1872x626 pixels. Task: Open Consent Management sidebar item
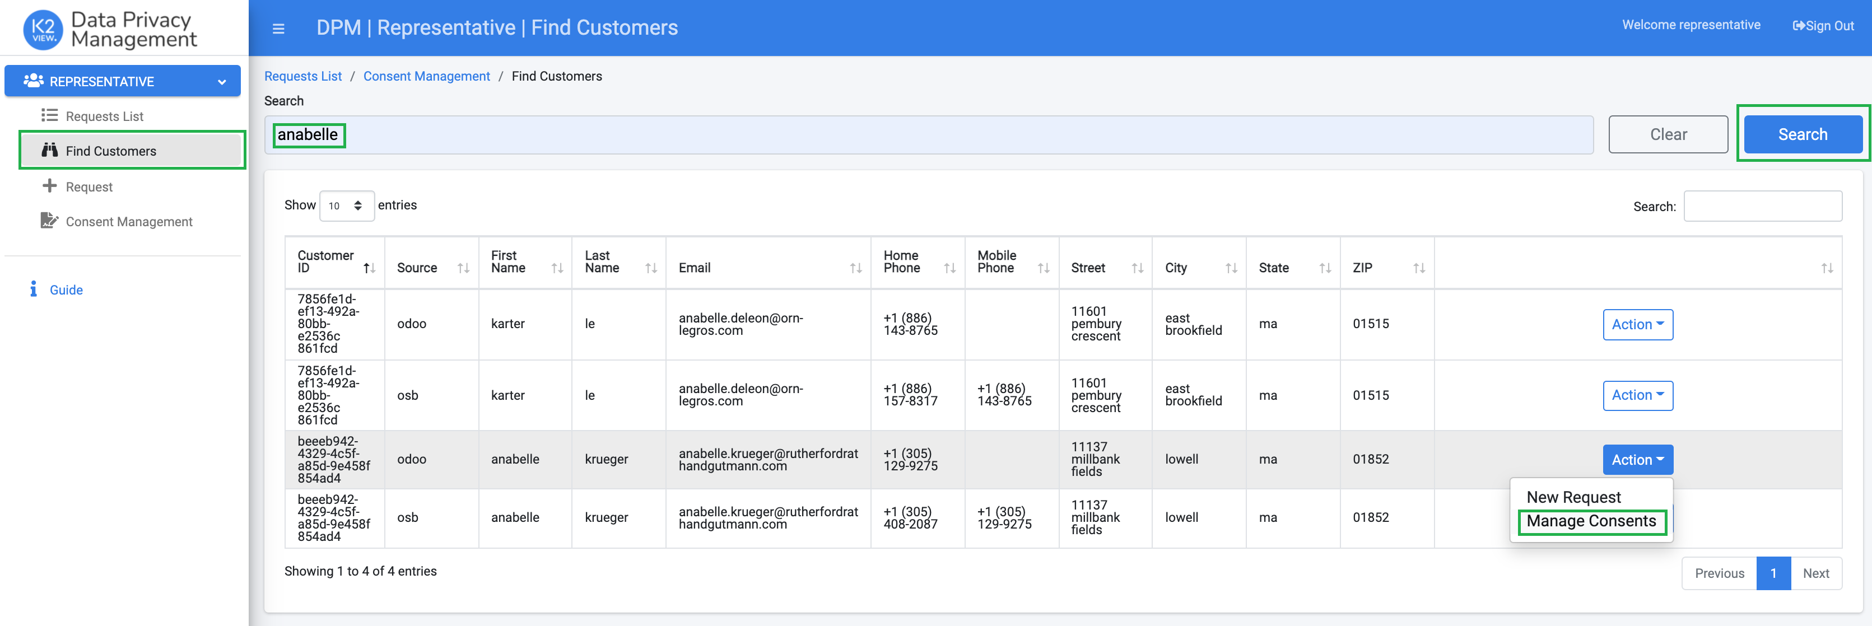point(129,222)
